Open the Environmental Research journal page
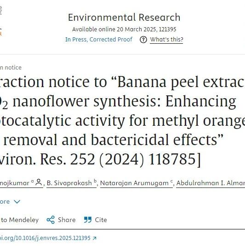 tap(124, 17)
